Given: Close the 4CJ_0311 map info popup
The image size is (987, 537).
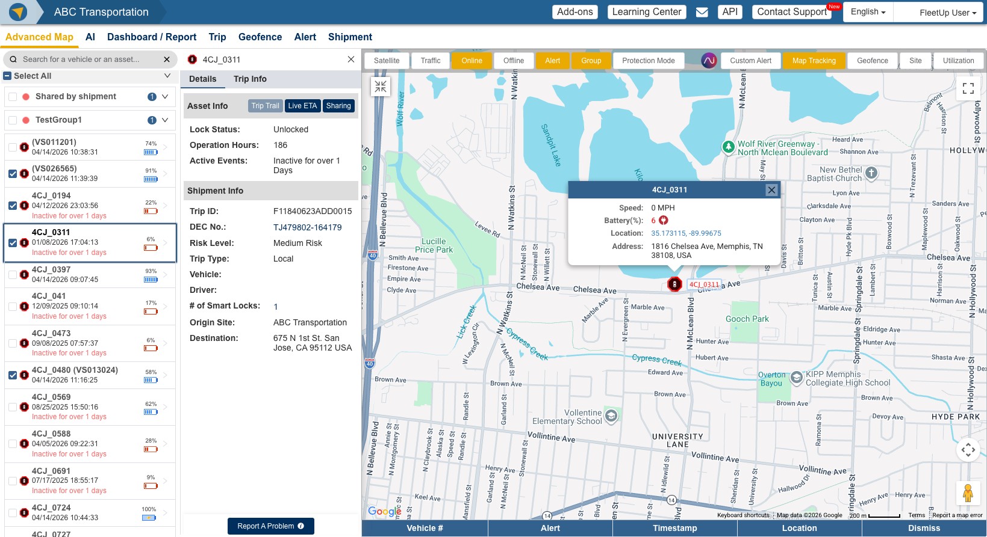Looking at the screenshot, I should pos(771,190).
